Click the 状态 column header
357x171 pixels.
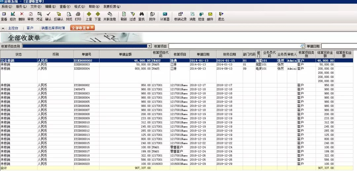pyautogui.click(x=19, y=54)
